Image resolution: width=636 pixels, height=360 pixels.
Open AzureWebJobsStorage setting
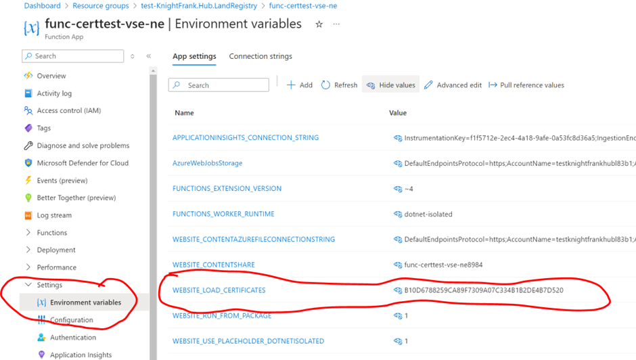pyautogui.click(x=207, y=163)
